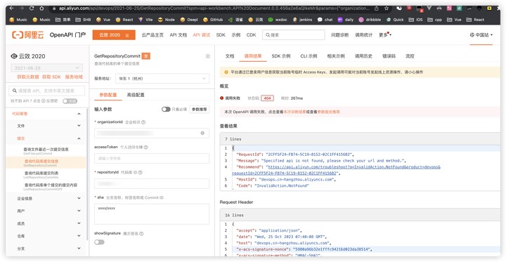Open the 本次诊断结果 link
The height and width of the screenshot is (262, 506).
tap(294, 112)
